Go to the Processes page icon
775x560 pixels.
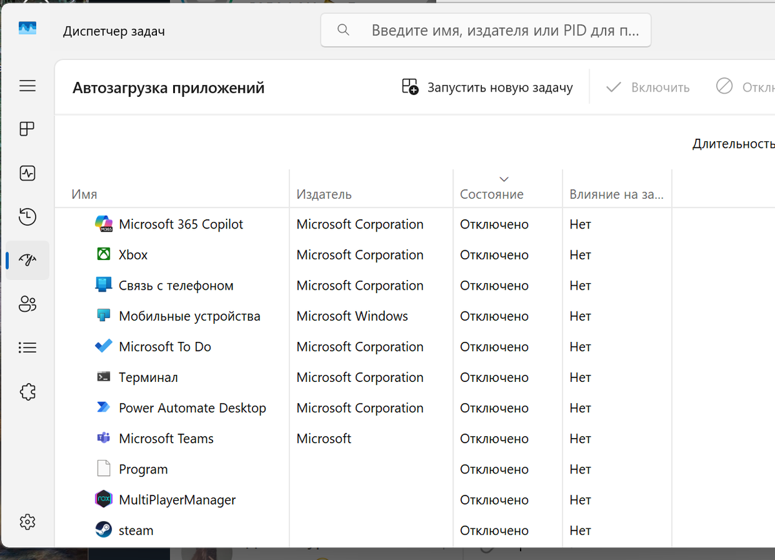(27, 129)
